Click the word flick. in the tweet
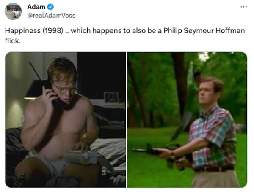Image resolution: width=254 pixels, height=194 pixels. click(13, 41)
